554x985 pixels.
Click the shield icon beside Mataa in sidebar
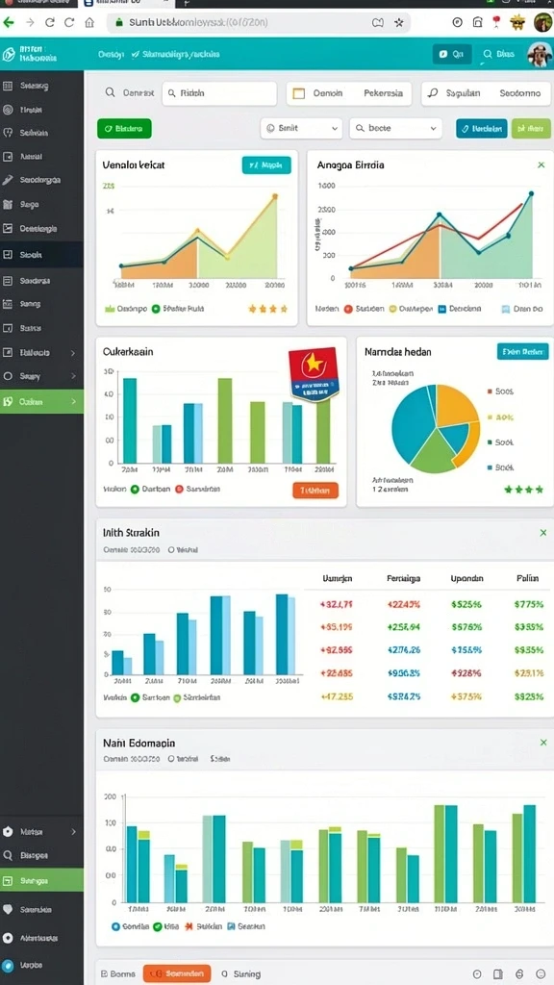click(8, 832)
